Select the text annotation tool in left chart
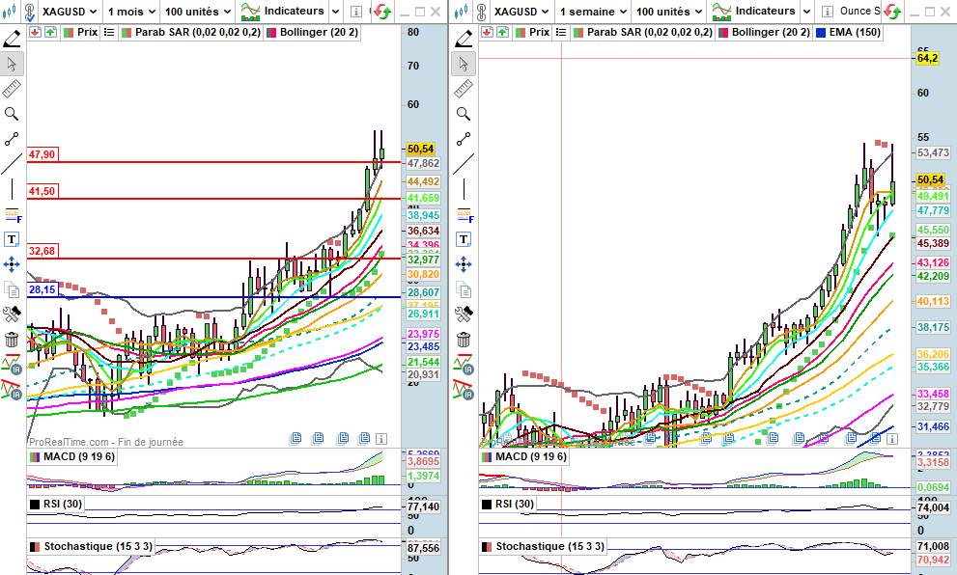The image size is (957, 575). click(x=12, y=239)
